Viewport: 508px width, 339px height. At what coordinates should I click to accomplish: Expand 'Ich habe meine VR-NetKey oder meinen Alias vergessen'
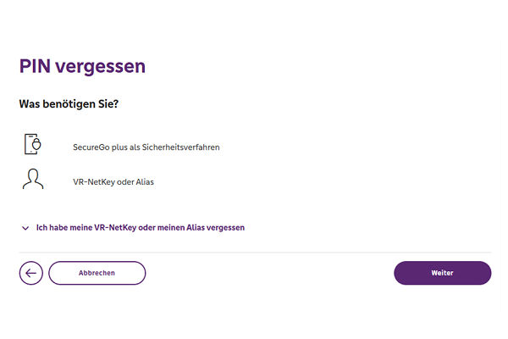point(140,227)
